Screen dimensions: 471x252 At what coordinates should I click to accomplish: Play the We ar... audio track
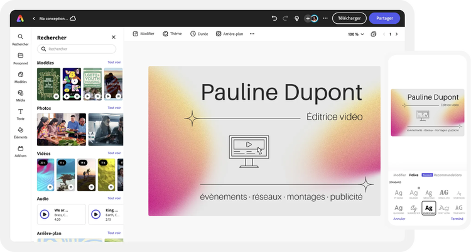(x=45, y=214)
